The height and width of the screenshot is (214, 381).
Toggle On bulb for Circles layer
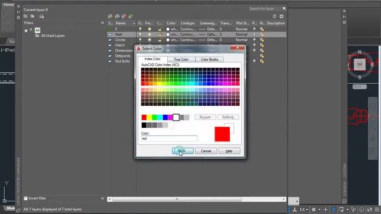(140, 40)
